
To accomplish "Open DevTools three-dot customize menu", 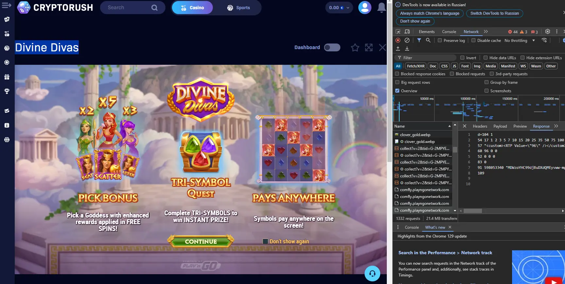I will (557, 32).
